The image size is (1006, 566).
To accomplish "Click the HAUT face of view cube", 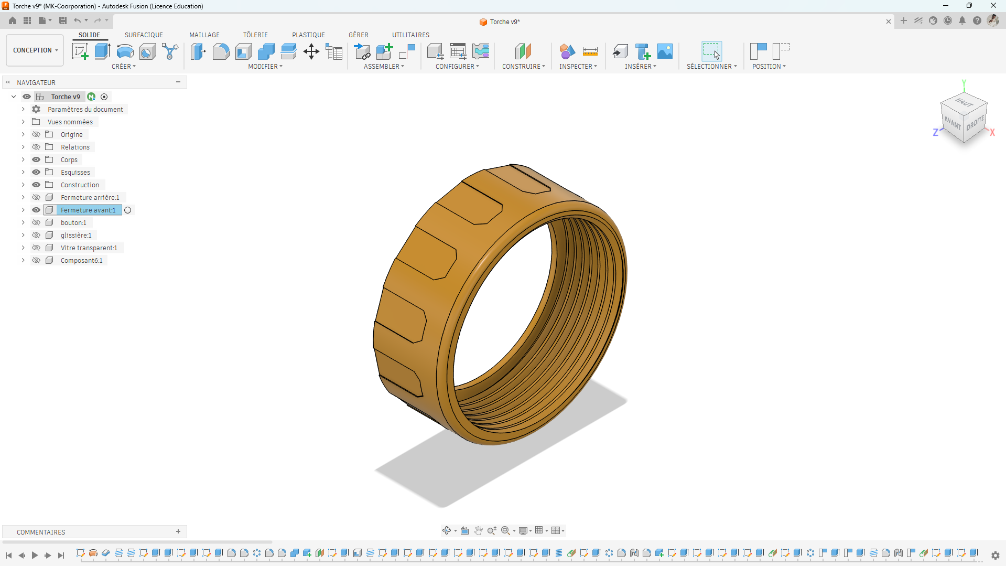I will click(x=964, y=102).
